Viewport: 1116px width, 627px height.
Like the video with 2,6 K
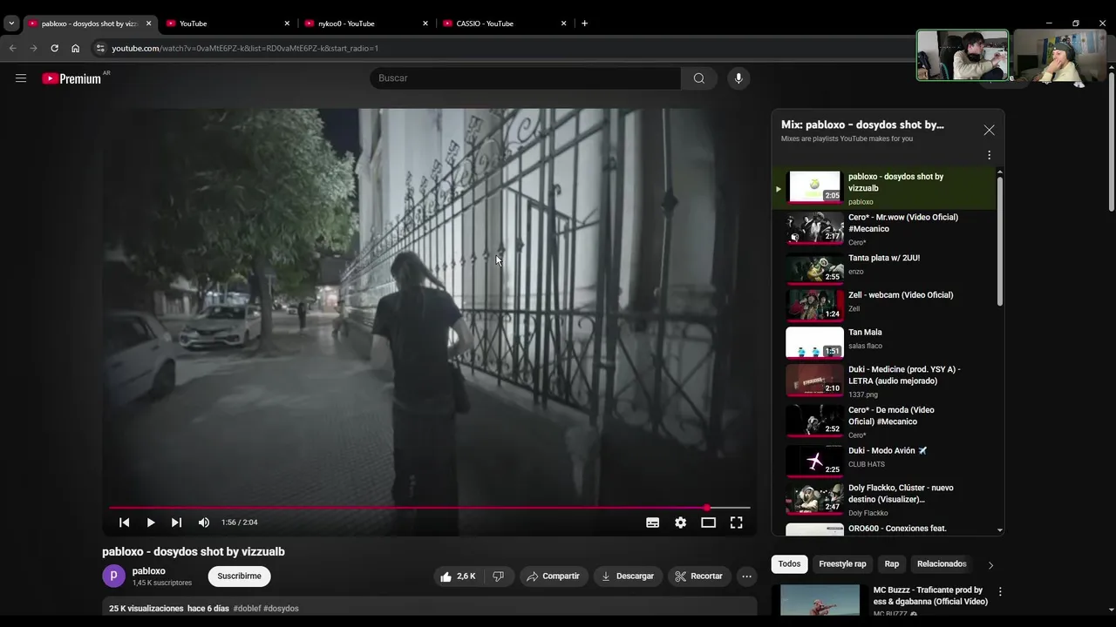pos(459,576)
